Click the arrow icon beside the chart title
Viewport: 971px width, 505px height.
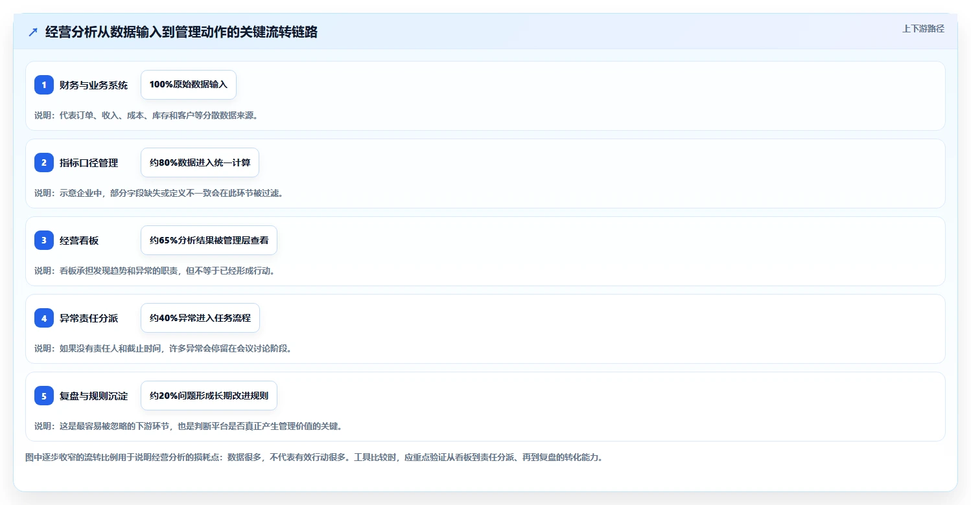33,32
